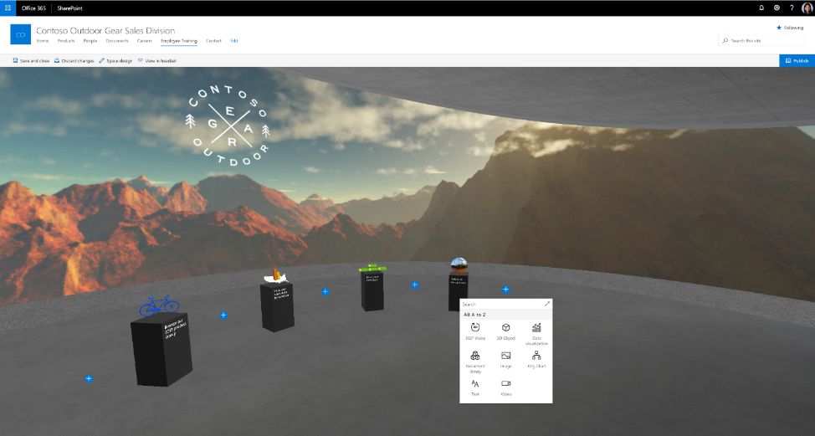The image size is (815, 436).
Task: Click the plus button left of bicycle pedestal
Action: click(x=89, y=379)
